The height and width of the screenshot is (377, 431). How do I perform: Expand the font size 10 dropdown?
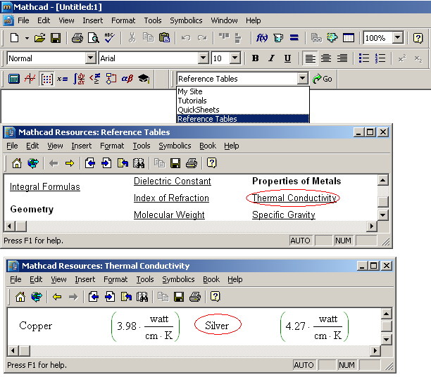(235, 58)
